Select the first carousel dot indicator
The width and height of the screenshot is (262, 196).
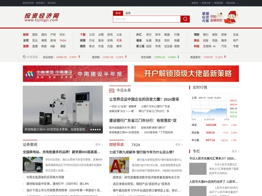[x=89, y=130]
